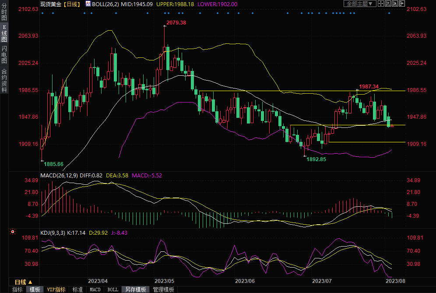Screen dimensions: 436x293
Task: Click the BOLL indicator chart icon
Action: pos(88,4)
